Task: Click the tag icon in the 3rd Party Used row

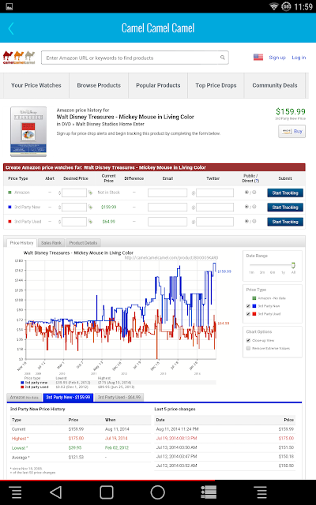Action: (90, 222)
